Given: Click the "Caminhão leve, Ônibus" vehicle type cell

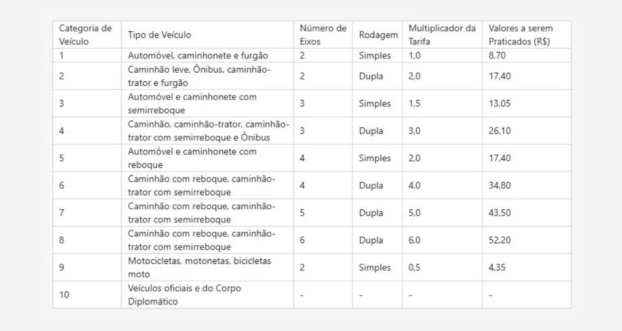Looking at the screenshot, I should [199, 76].
